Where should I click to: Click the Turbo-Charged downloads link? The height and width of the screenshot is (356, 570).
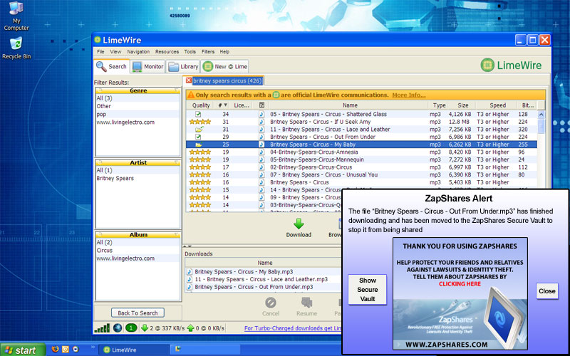(293, 328)
